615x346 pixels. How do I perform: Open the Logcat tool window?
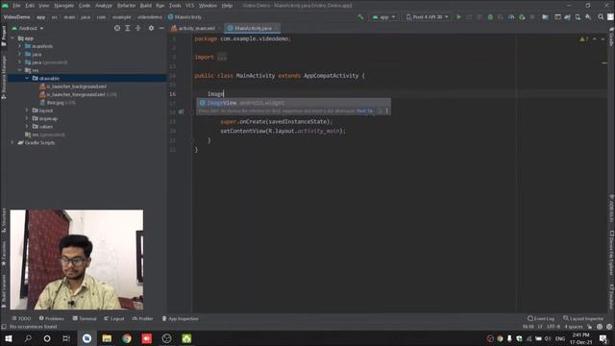(x=114, y=318)
